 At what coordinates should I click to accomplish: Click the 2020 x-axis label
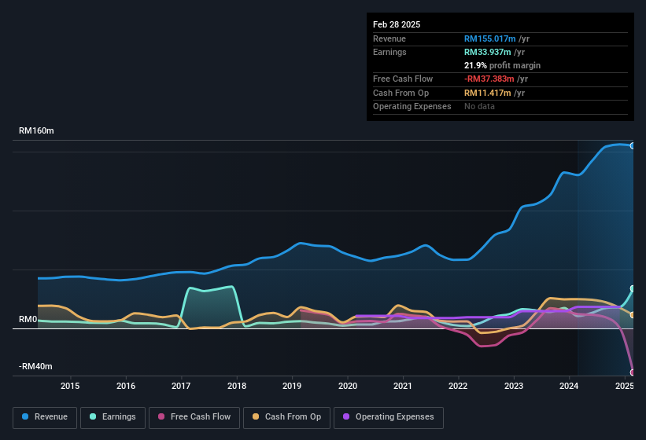pos(348,386)
